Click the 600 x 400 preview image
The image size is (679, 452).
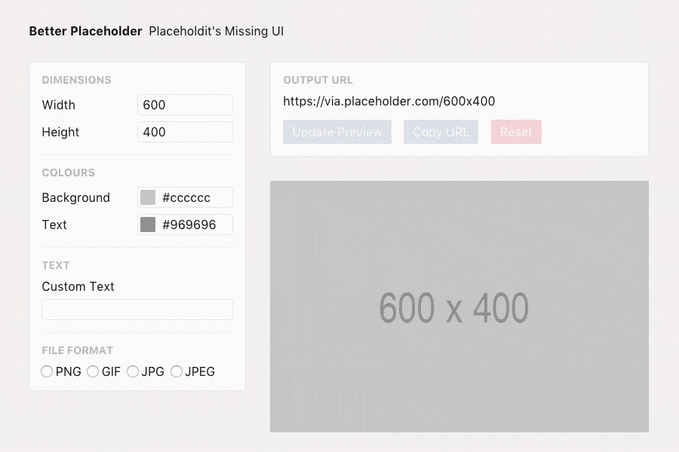click(x=459, y=307)
